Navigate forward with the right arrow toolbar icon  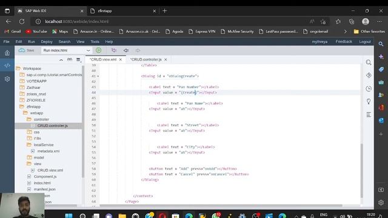click(x=138, y=50)
